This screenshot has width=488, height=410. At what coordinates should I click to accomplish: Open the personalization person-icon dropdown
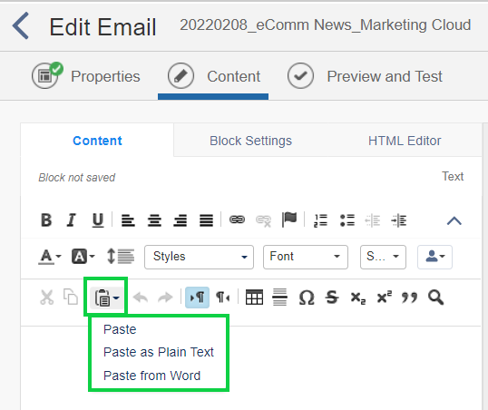click(434, 257)
